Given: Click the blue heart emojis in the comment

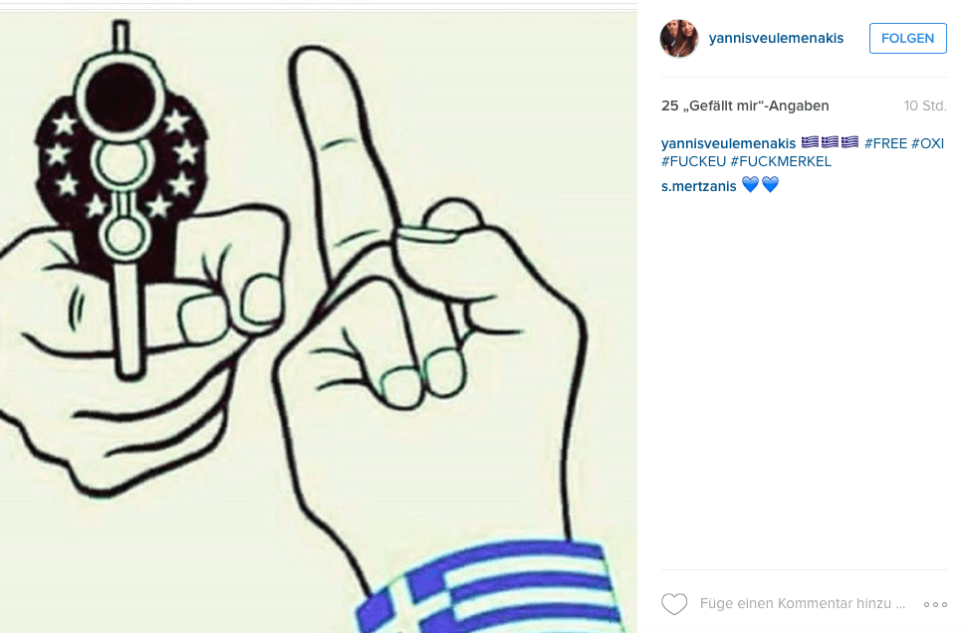Looking at the screenshot, I should pos(760,185).
